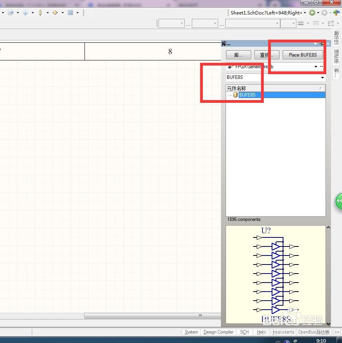Select the Place Sheet Entry toolbar icon
Screen dimensions: 342x343
pos(11,13)
